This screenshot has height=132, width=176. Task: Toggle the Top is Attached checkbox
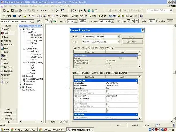point(107,104)
